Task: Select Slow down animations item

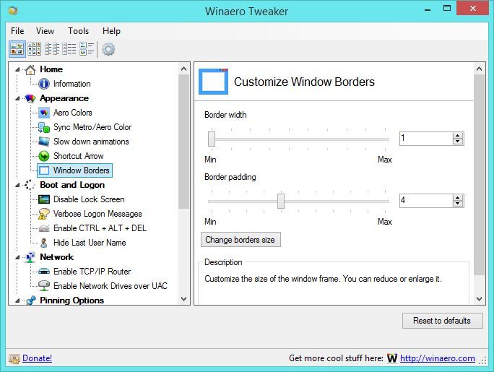Action: click(x=91, y=142)
